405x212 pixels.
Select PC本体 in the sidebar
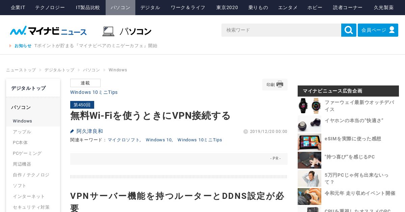click(x=33, y=142)
